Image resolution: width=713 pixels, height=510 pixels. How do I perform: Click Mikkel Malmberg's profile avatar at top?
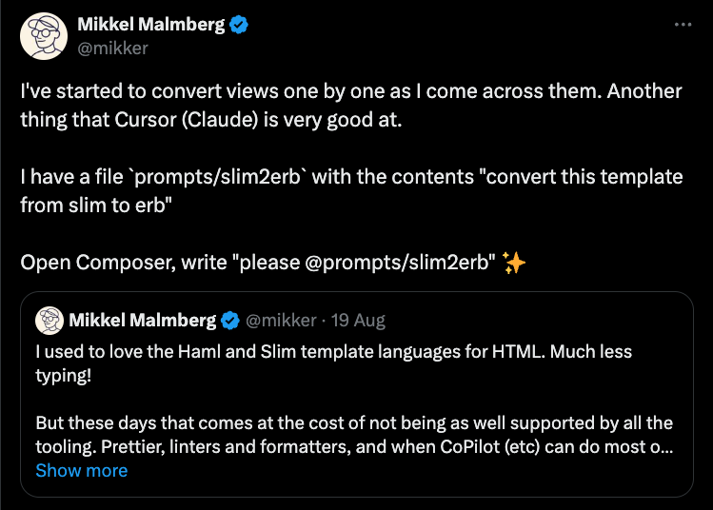[43, 36]
